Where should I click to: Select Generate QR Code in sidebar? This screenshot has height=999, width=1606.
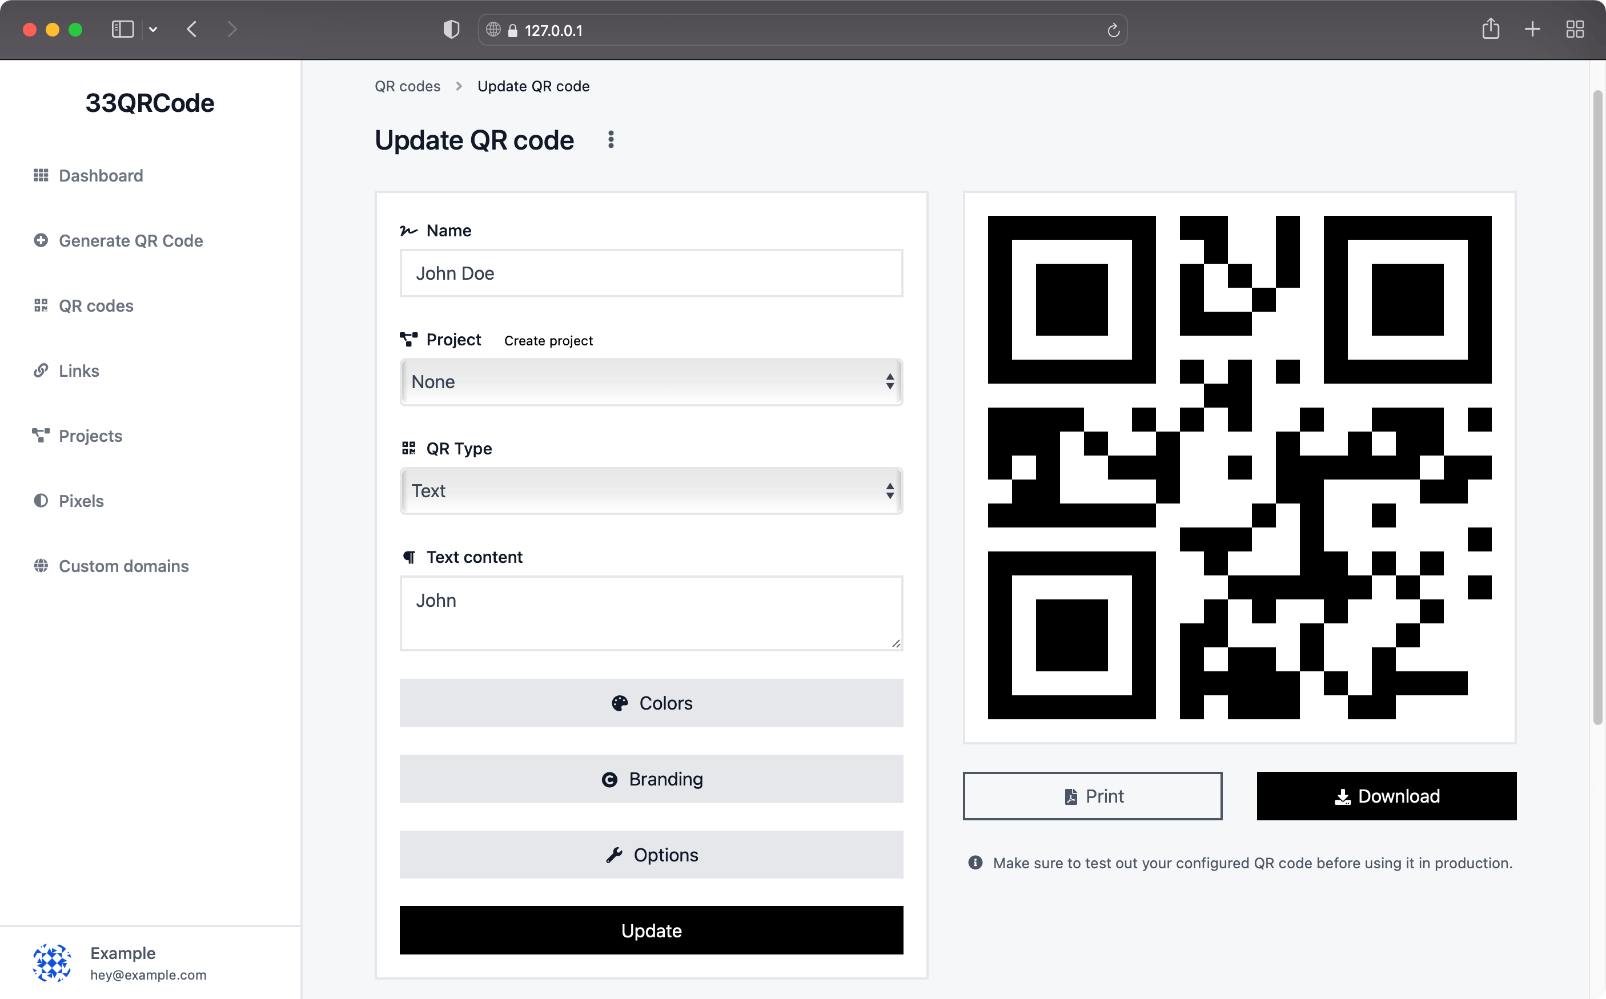(x=131, y=240)
